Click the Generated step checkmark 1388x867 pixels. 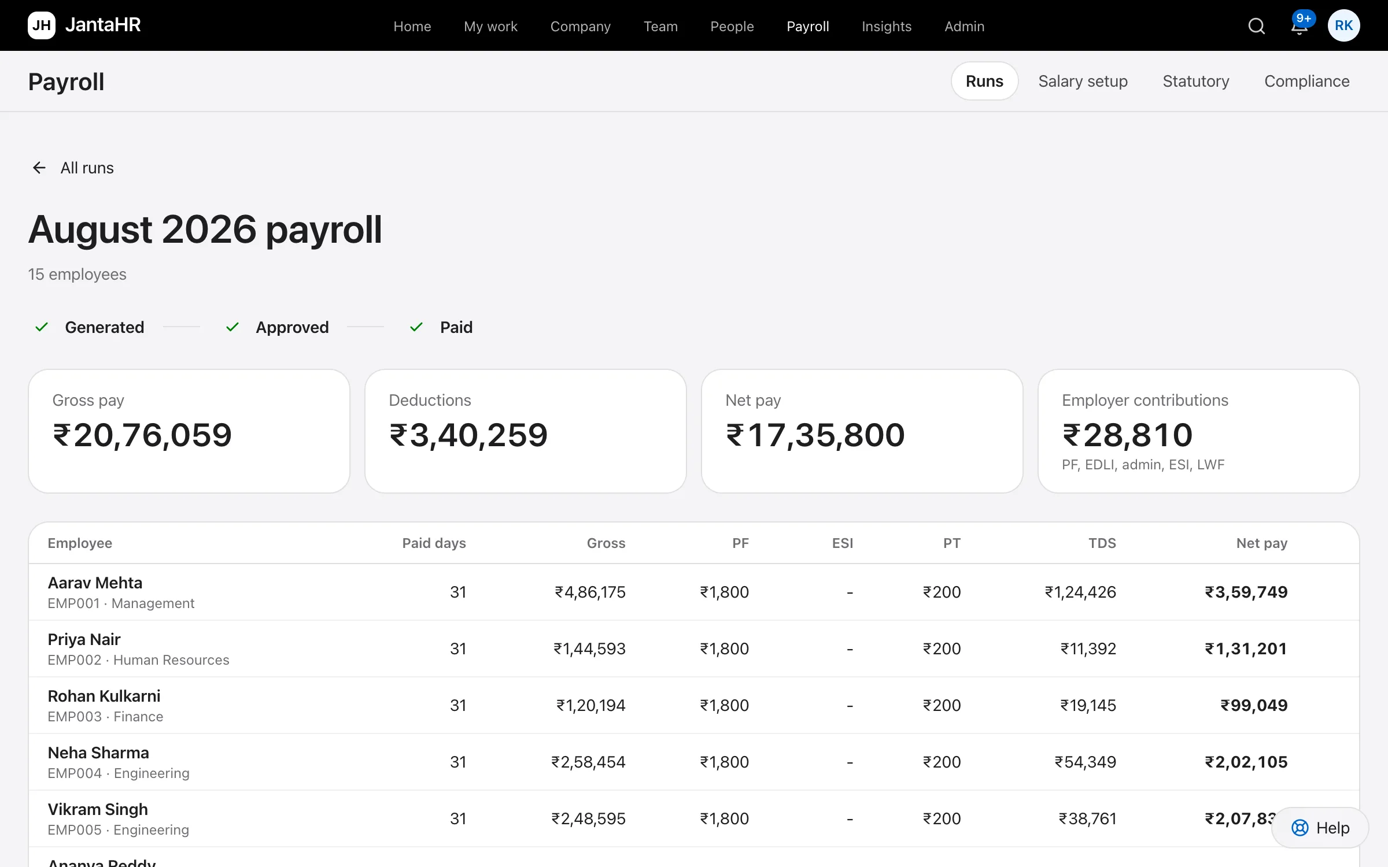(x=42, y=327)
